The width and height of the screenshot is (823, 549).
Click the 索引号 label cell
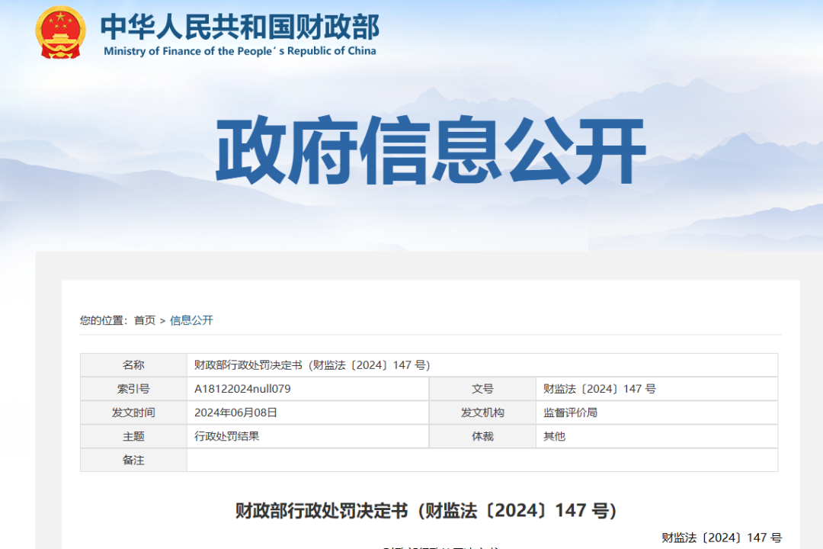click(x=133, y=389)
